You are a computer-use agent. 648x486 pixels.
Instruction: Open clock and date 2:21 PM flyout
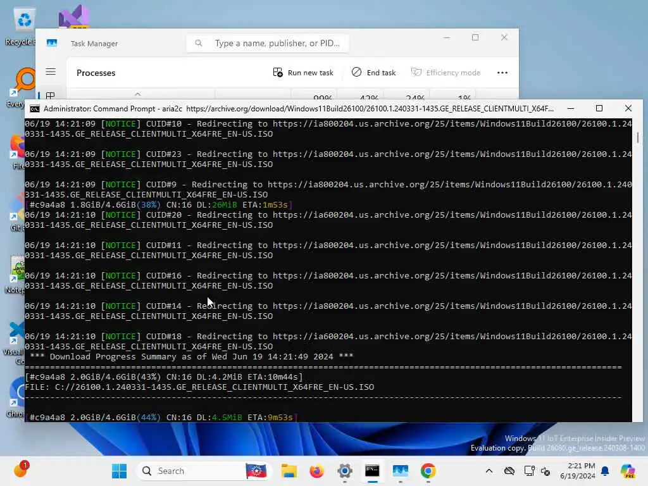577,471
